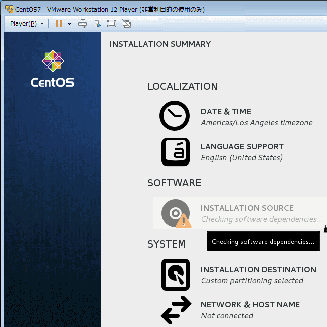Click the removable devices/virtual machine settings toolbar icon
The height and width of the screenshot is (327, 327).
point(98,24)
